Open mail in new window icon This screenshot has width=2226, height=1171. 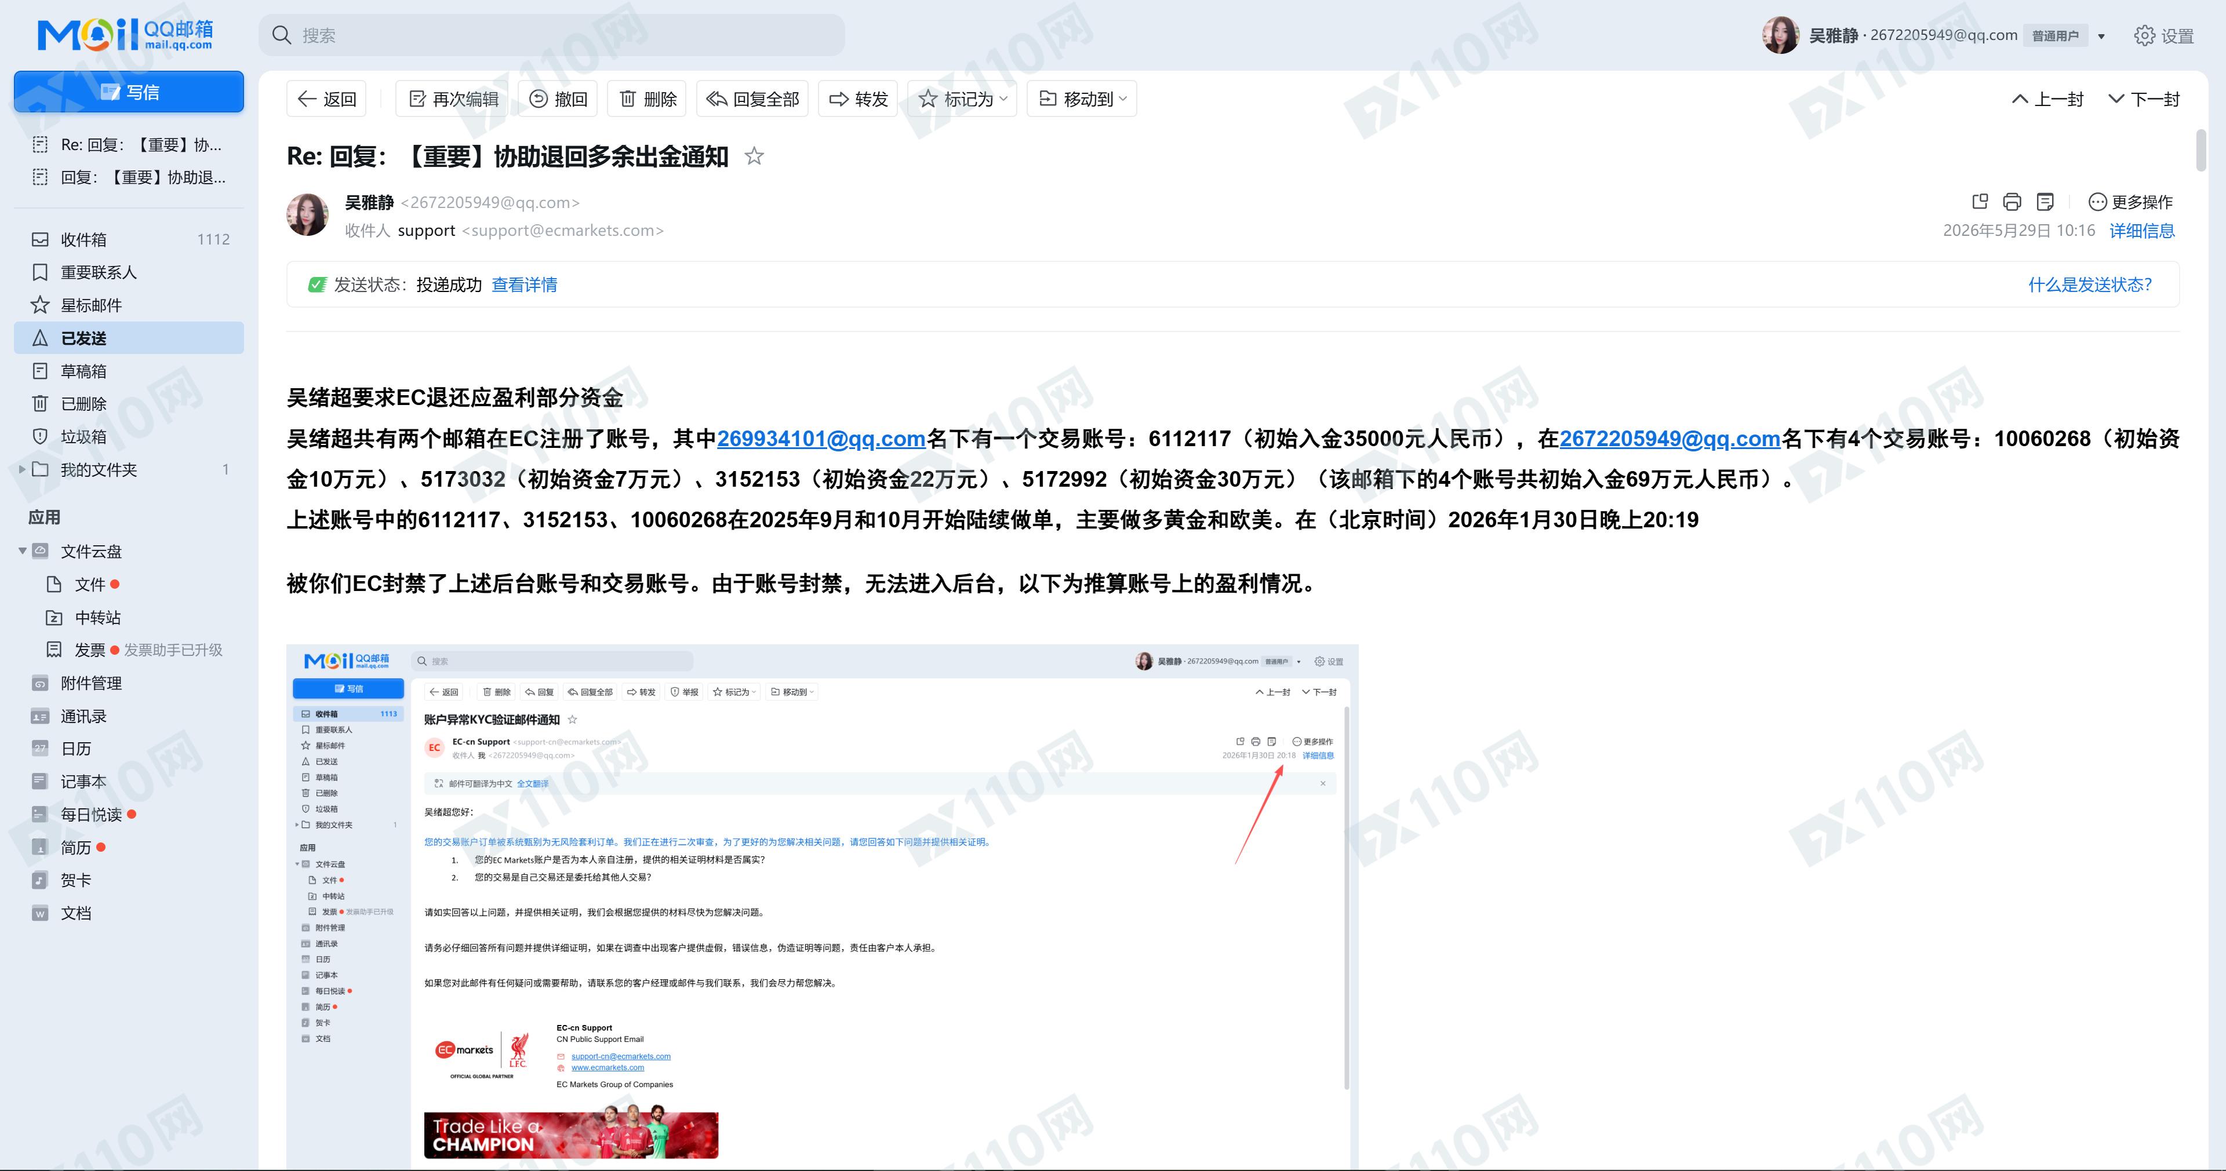[x=1980, y=201]
